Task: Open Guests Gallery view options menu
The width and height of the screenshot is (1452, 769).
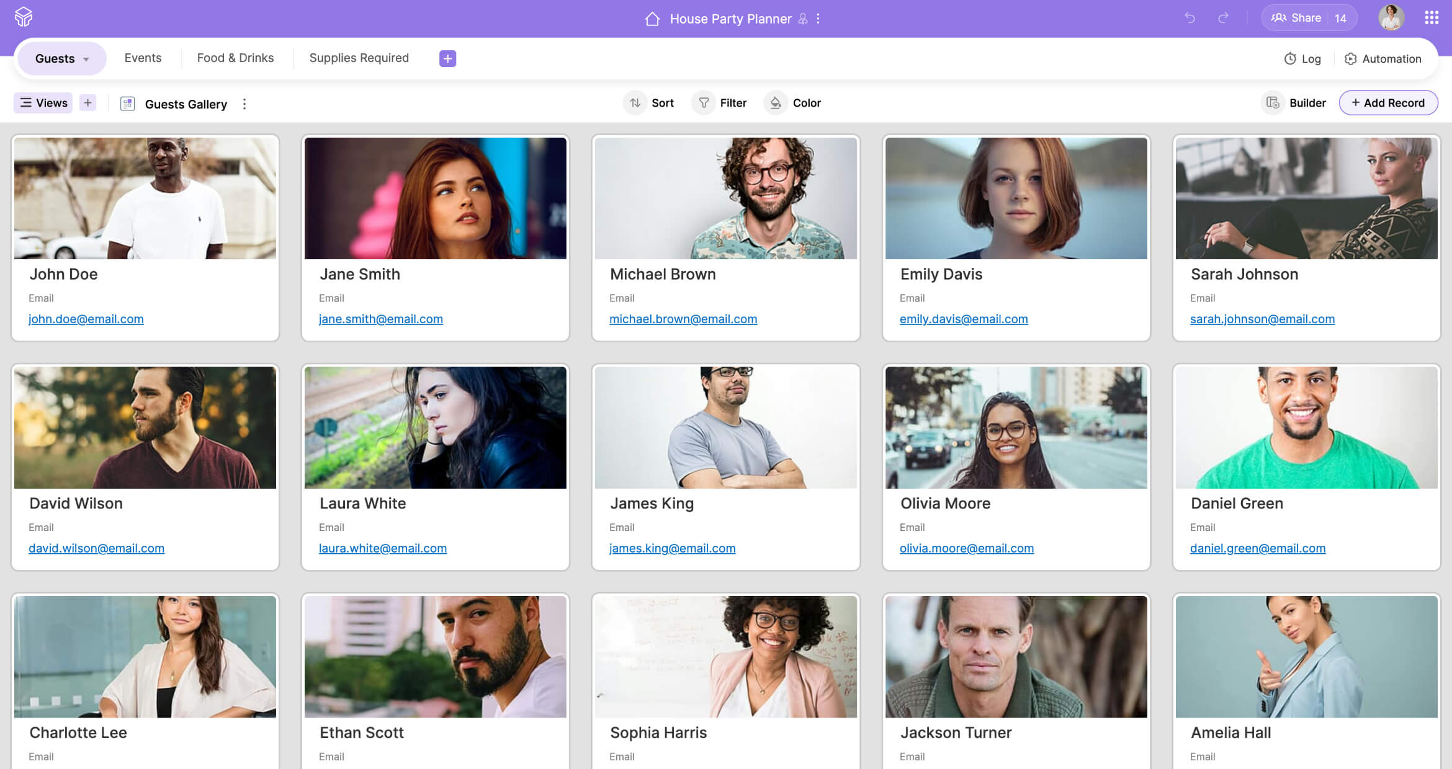Action: pos(244,104)
